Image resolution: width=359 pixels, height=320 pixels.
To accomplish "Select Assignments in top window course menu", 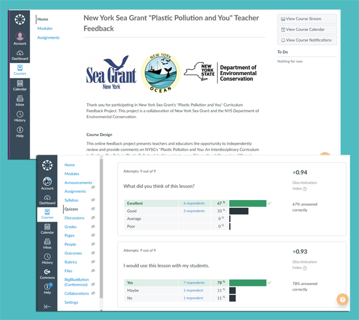I will pos(48,38).
